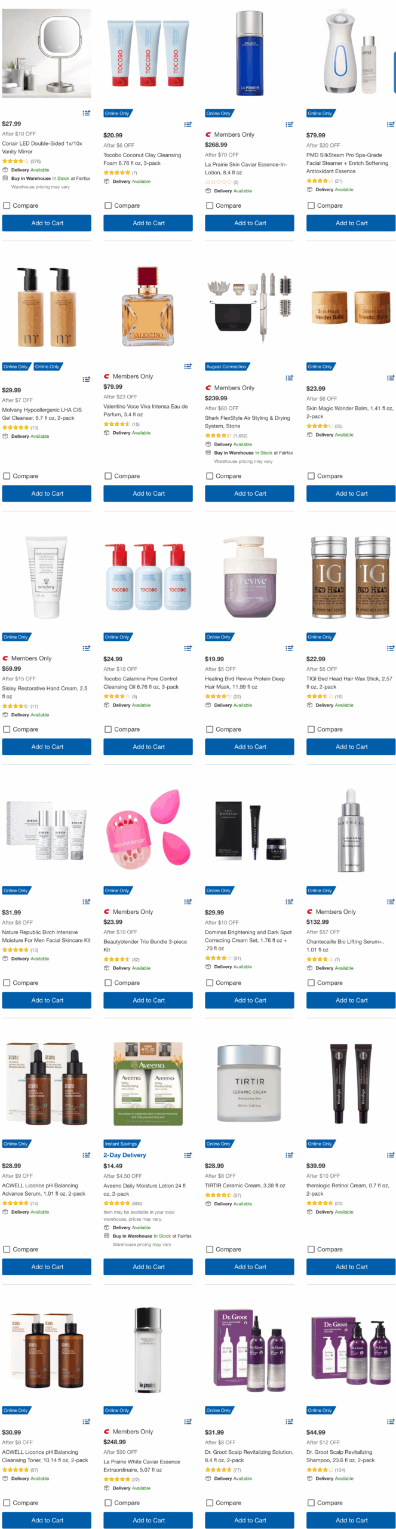
Task: Open Molvany Hypoallergenic Gel Cleanser product link
Action: [x=42, y=414]
